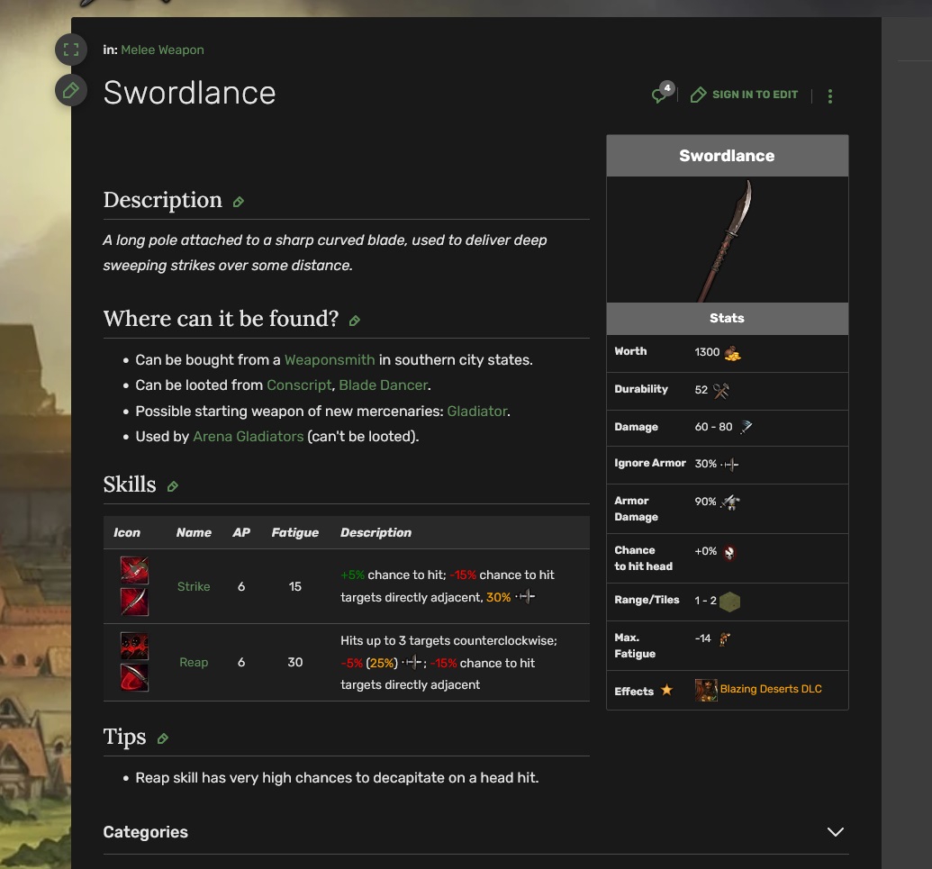932x869 pixels.
Task: Open the comments bubble icon
Action: click(x=662, y=95)
